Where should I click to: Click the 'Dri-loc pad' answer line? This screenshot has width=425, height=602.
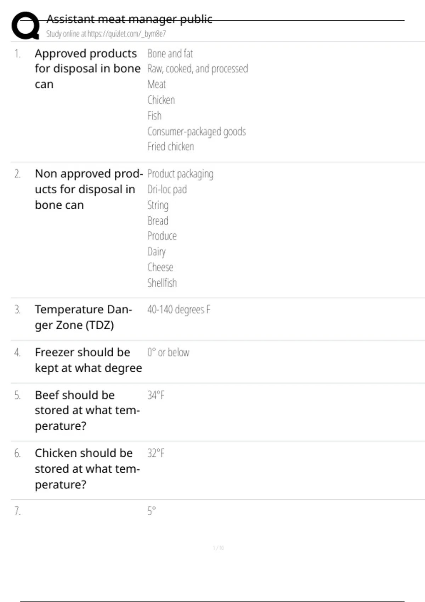(x=167, y=189)
